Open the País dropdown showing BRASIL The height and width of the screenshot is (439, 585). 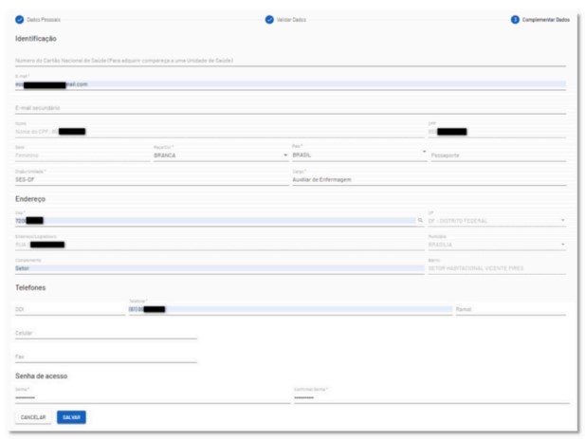tap(357, 155)
